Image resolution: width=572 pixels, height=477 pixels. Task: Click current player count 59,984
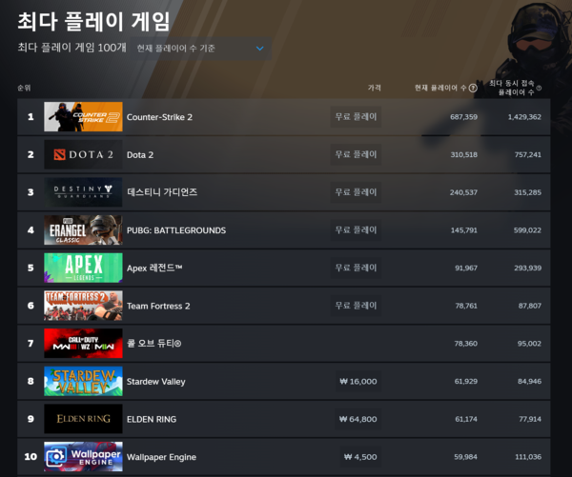pyautogui.click(x=466, y=457)
